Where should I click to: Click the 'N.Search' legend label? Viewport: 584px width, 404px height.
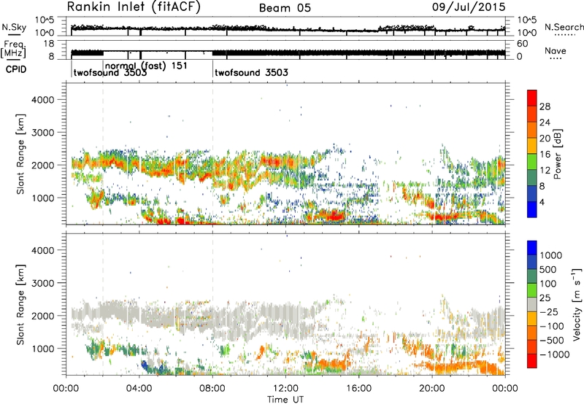(x=564, y=27)
